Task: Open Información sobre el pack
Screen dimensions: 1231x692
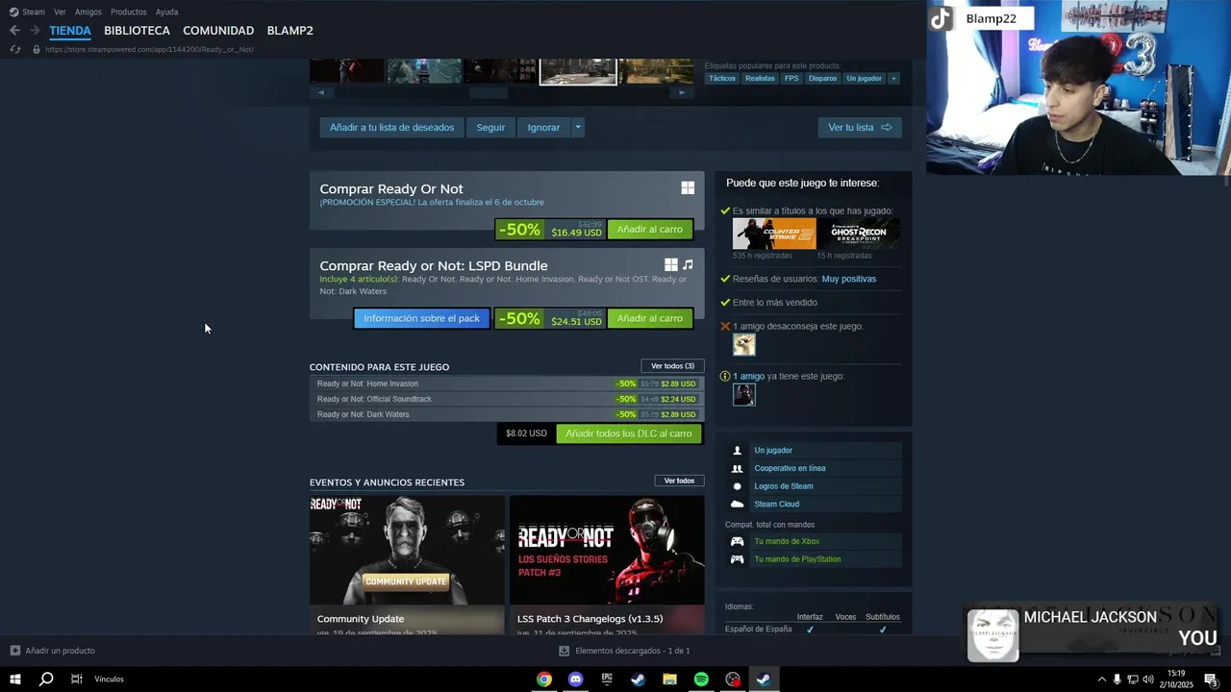Action: coord(421,318)
